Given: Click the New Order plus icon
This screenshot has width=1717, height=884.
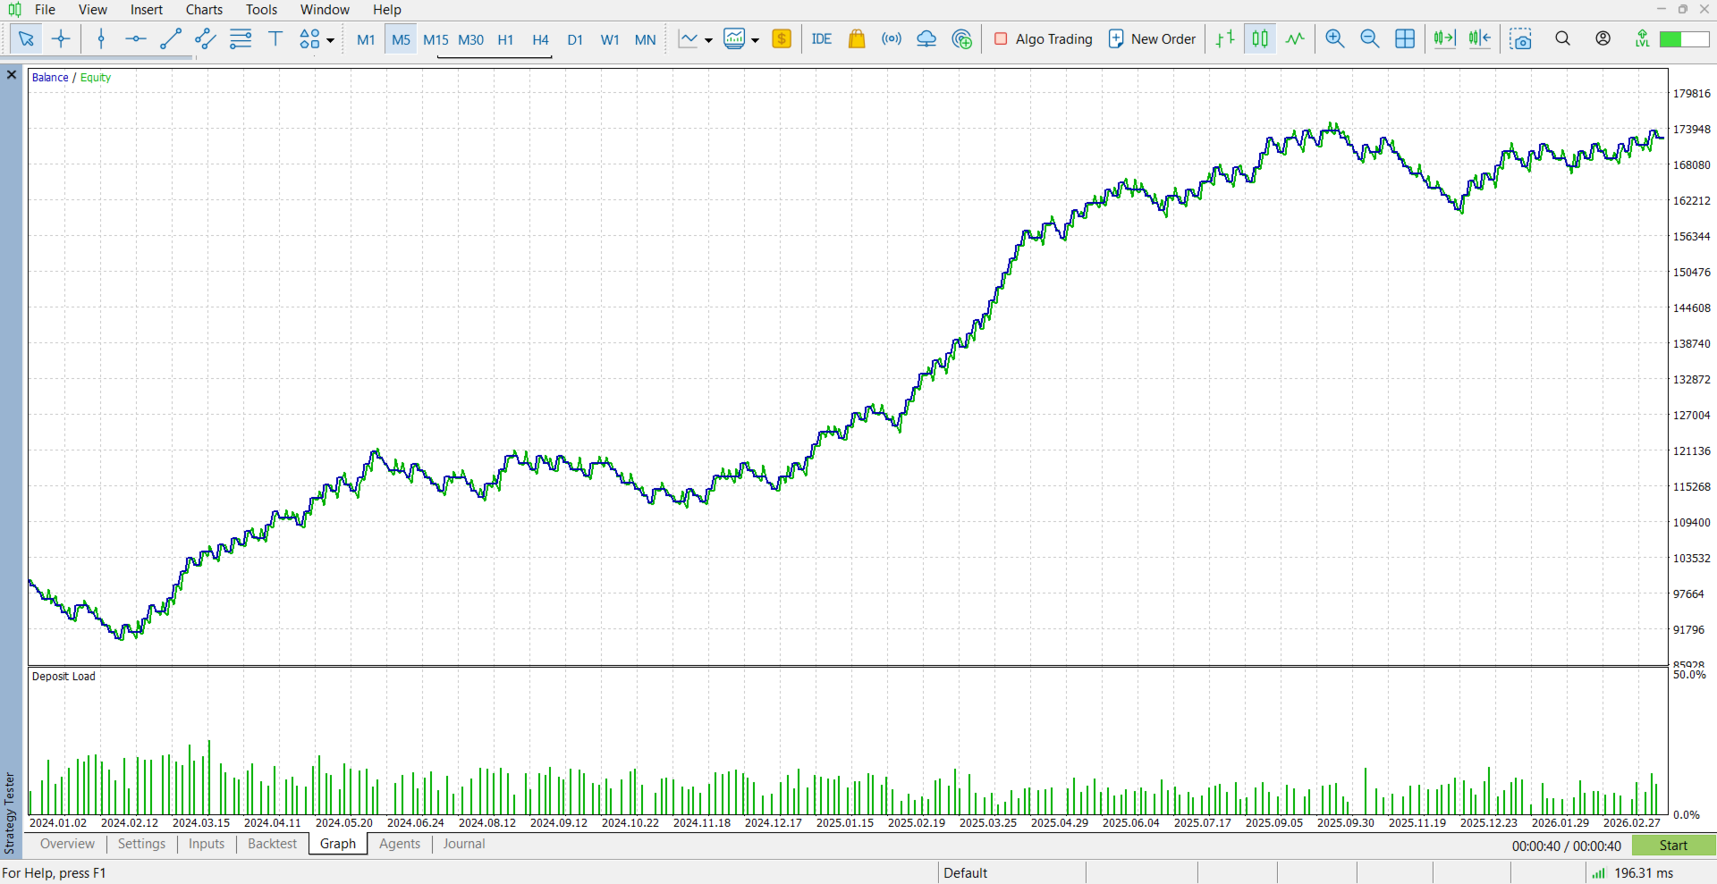Looking at the screenshot, I should coord(1116,38).
